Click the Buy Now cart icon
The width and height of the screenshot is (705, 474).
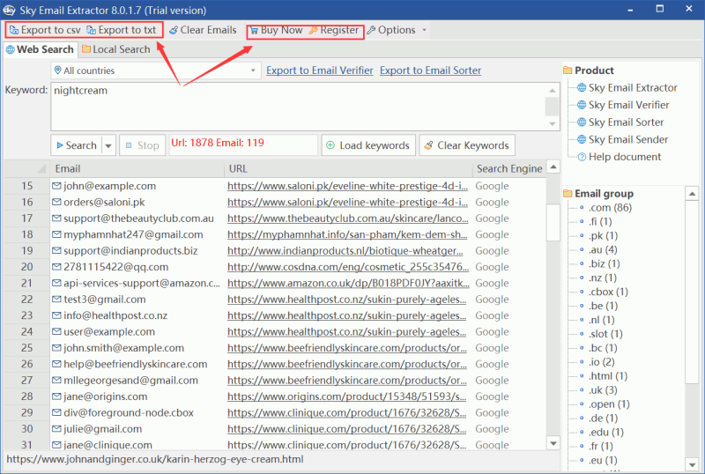pyautogui.click(x=254, y=30)
